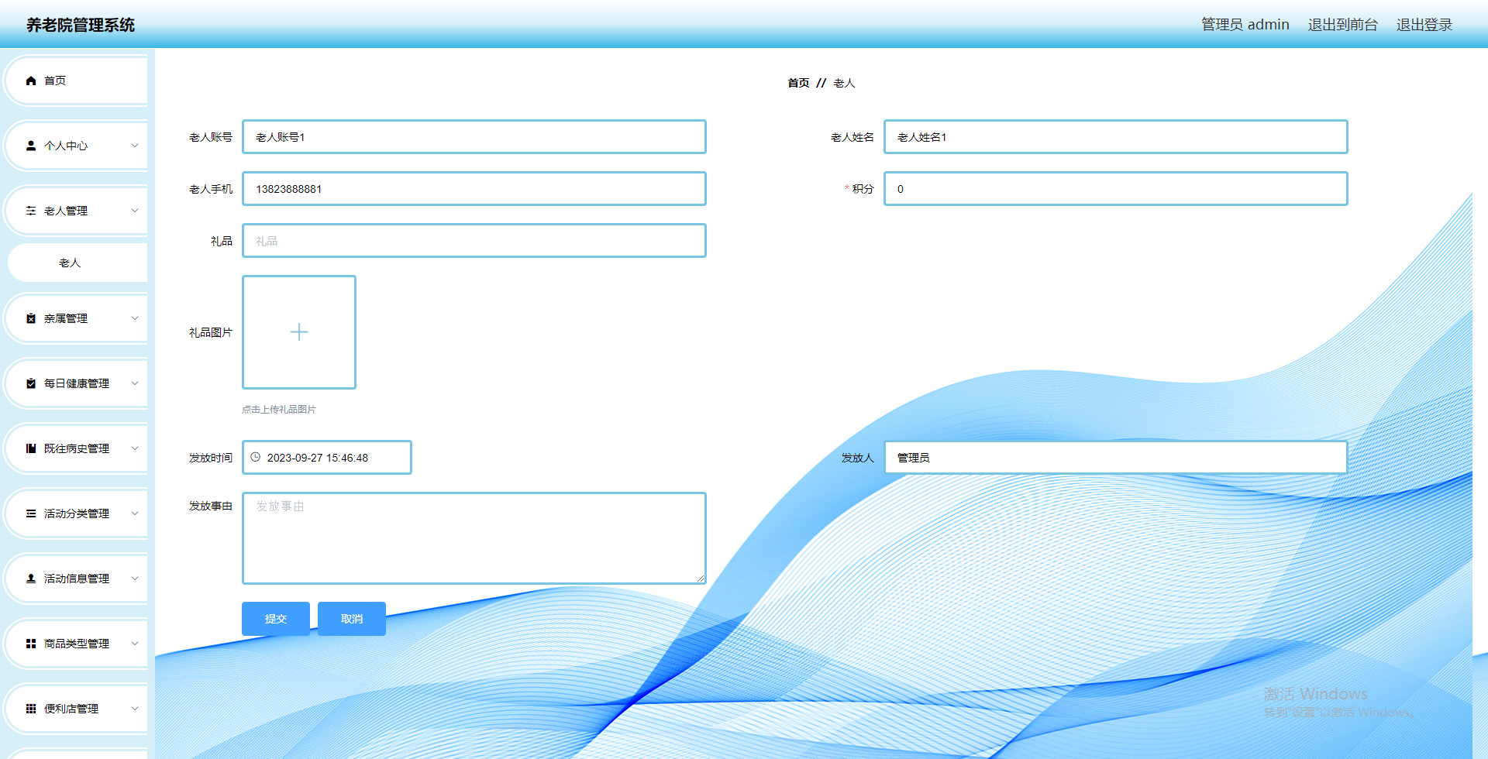
Task: Click the 亲属管理 management icon
Action: tap(31, 318)
